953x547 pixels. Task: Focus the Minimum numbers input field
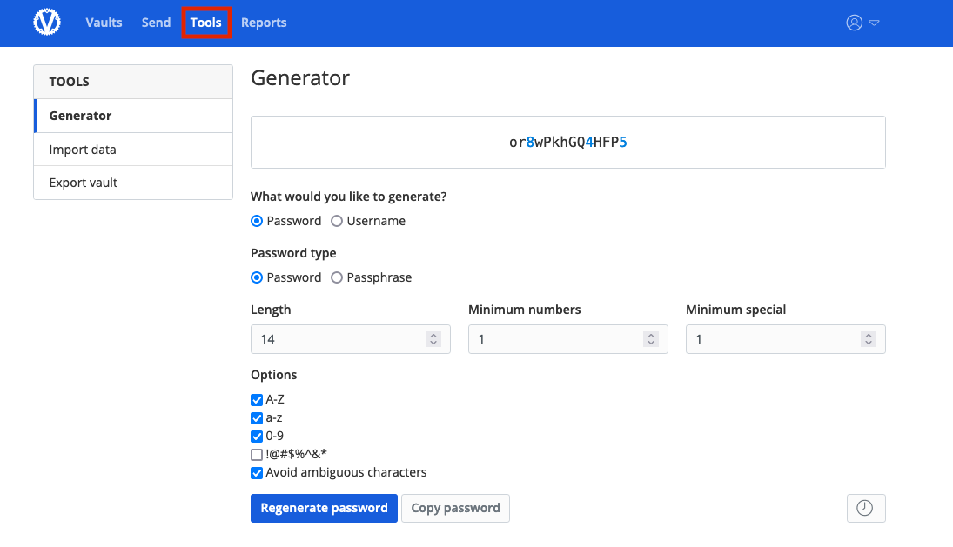557,339
